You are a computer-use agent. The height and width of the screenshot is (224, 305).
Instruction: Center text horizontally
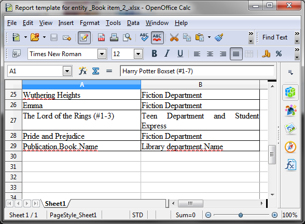click(x=210, y=54)
